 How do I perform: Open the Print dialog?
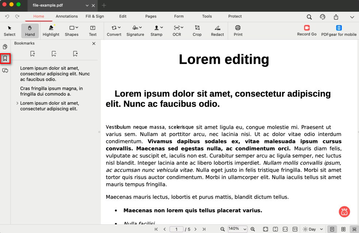(x=238, y=30)
